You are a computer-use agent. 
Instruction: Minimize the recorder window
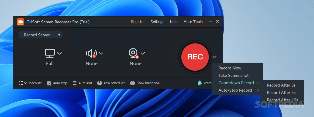(211, 22)
